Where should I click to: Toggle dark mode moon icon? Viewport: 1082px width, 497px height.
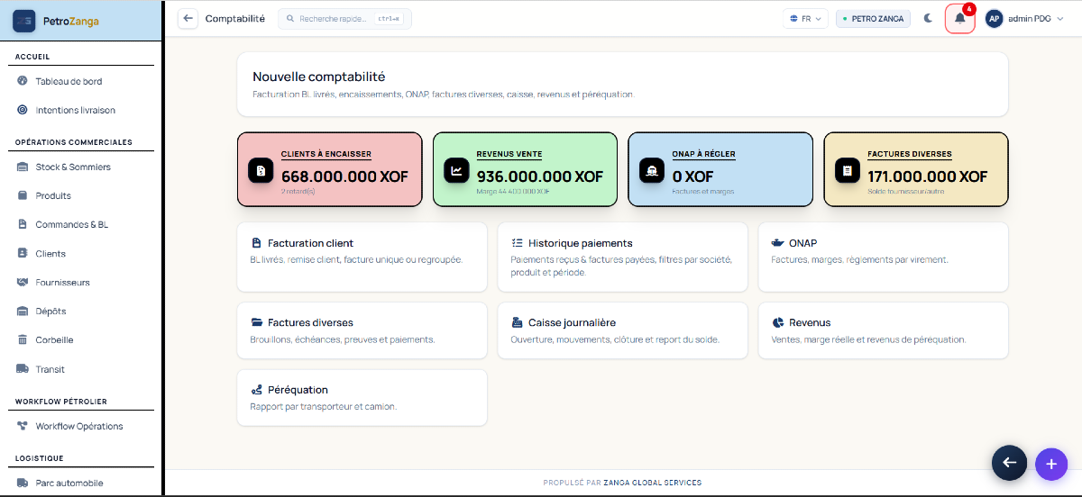928,18
